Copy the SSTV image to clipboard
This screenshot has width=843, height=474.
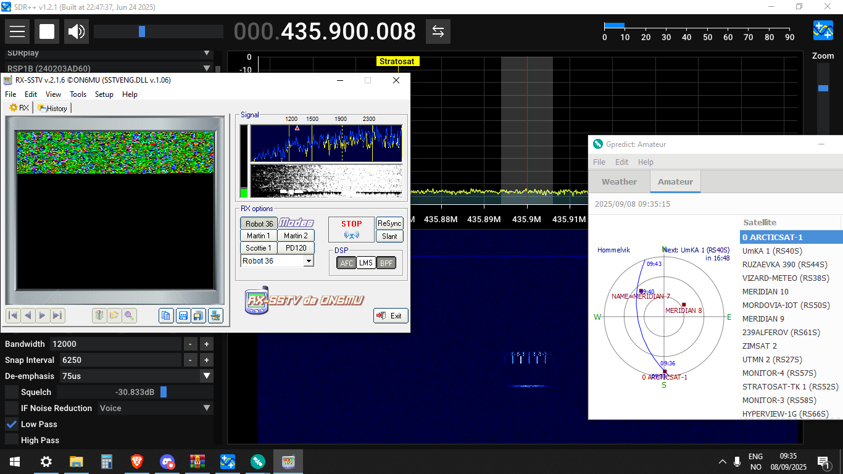click(x=165, y=315)
